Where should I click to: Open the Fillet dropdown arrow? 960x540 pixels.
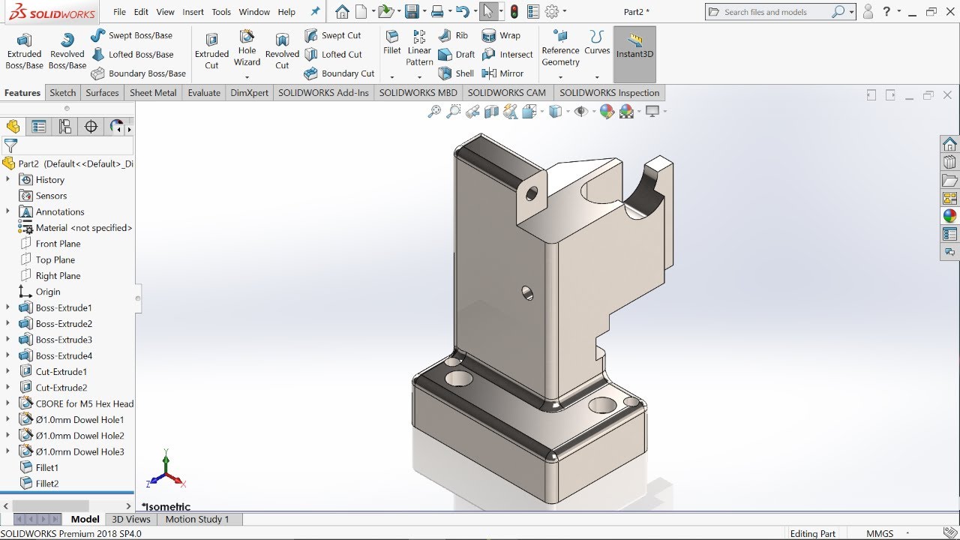(392, 77)
